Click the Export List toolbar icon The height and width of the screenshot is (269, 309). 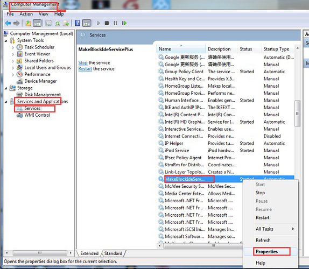click(66, 23)
